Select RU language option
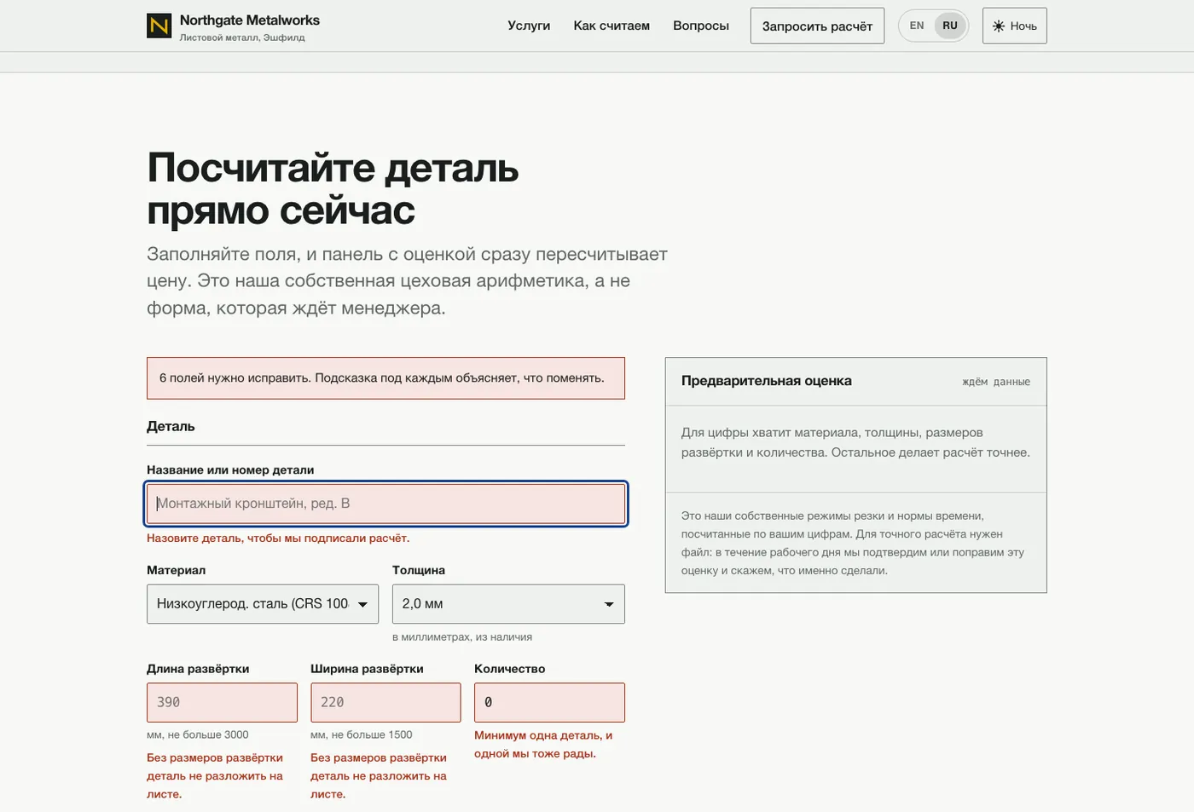This screenshot has width=1194, height=812. click(x=950, y=26)
